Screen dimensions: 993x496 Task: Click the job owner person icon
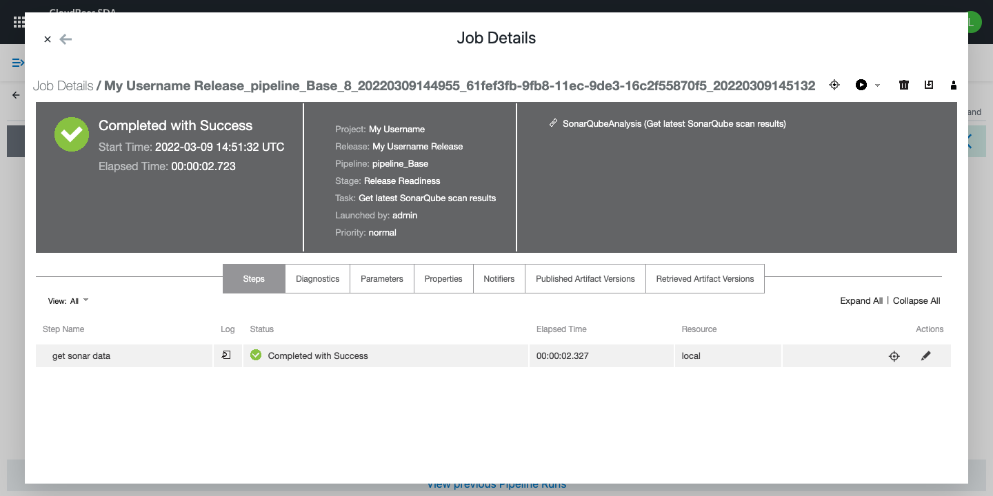[954, 85]
